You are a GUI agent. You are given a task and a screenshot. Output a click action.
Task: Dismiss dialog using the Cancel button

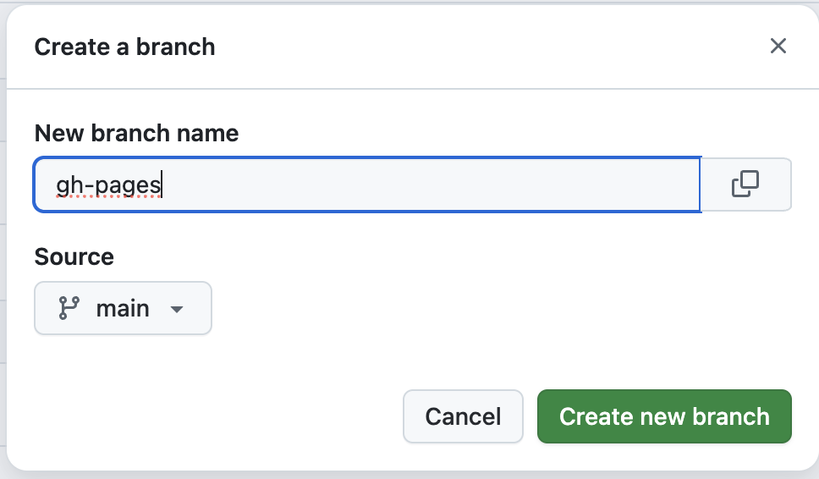(463, 416)
